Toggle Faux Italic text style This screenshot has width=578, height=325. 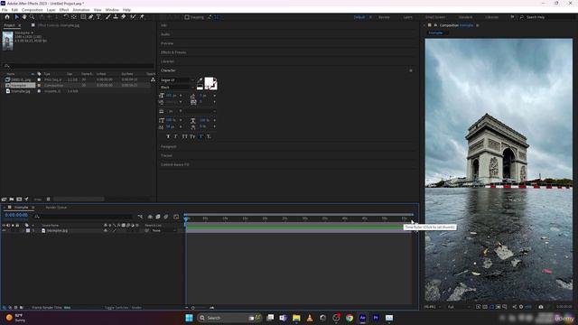point(176,136)
